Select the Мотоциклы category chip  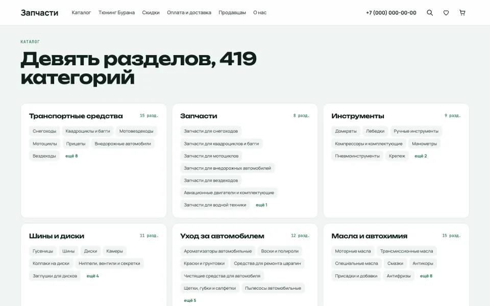[45, 144]
